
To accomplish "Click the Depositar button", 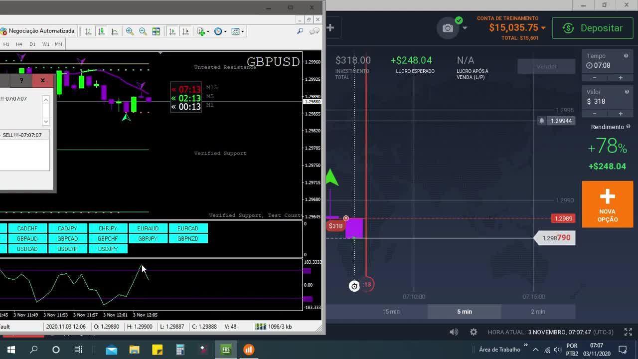I will (x=593, y=28).
